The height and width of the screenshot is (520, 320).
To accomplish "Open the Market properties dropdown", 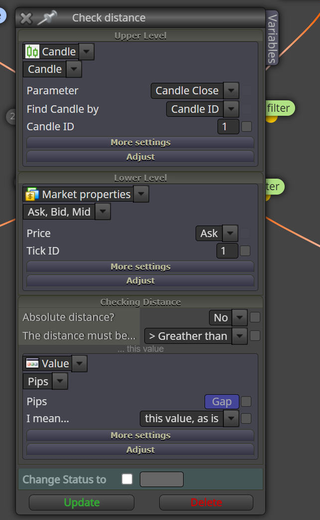I will [141, 194].
